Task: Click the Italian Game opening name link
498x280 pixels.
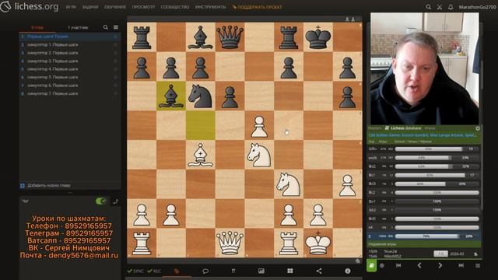Action: point(423,135)
